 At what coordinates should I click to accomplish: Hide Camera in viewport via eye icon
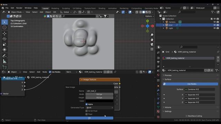[214, 22]
